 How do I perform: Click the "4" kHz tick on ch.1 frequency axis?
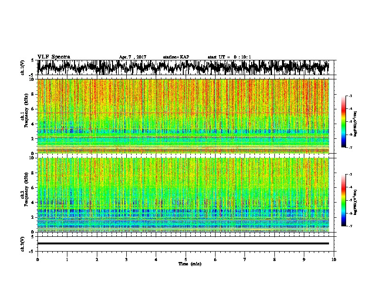click(x=33, y=124)
